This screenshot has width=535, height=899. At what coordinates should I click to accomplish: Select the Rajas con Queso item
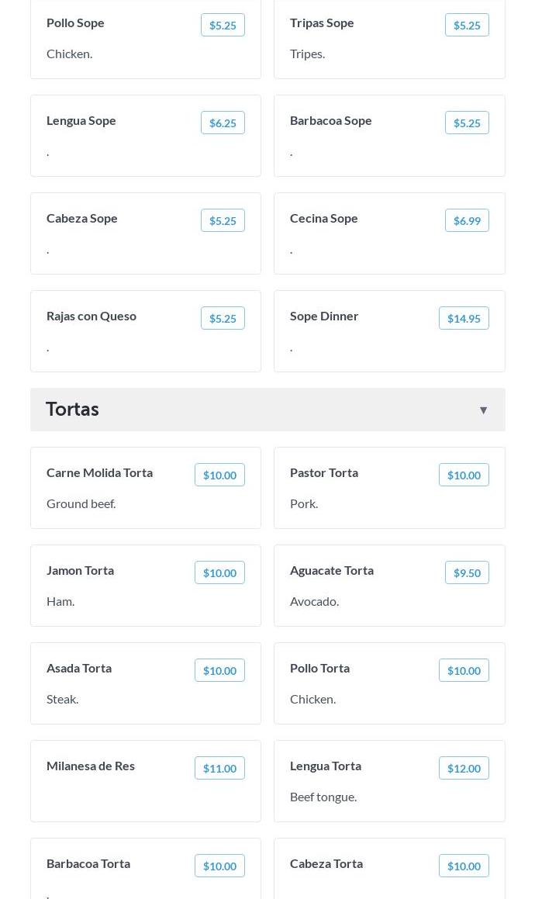pyautogui.click(x=91, y=316)
